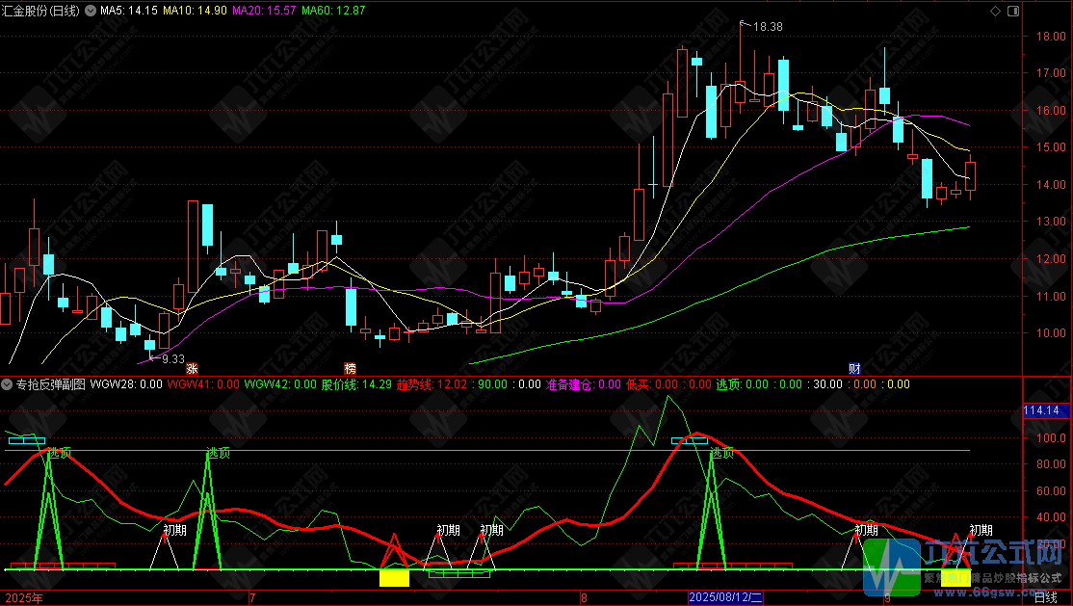Click the 2025年 label on the time axis
This screenshot has width=1073, height=606.
pos(22,597)
